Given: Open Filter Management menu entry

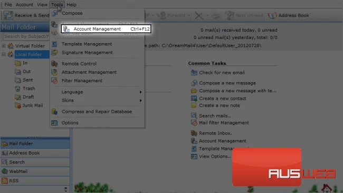Looking at the screenshot, I should point(82,81).
